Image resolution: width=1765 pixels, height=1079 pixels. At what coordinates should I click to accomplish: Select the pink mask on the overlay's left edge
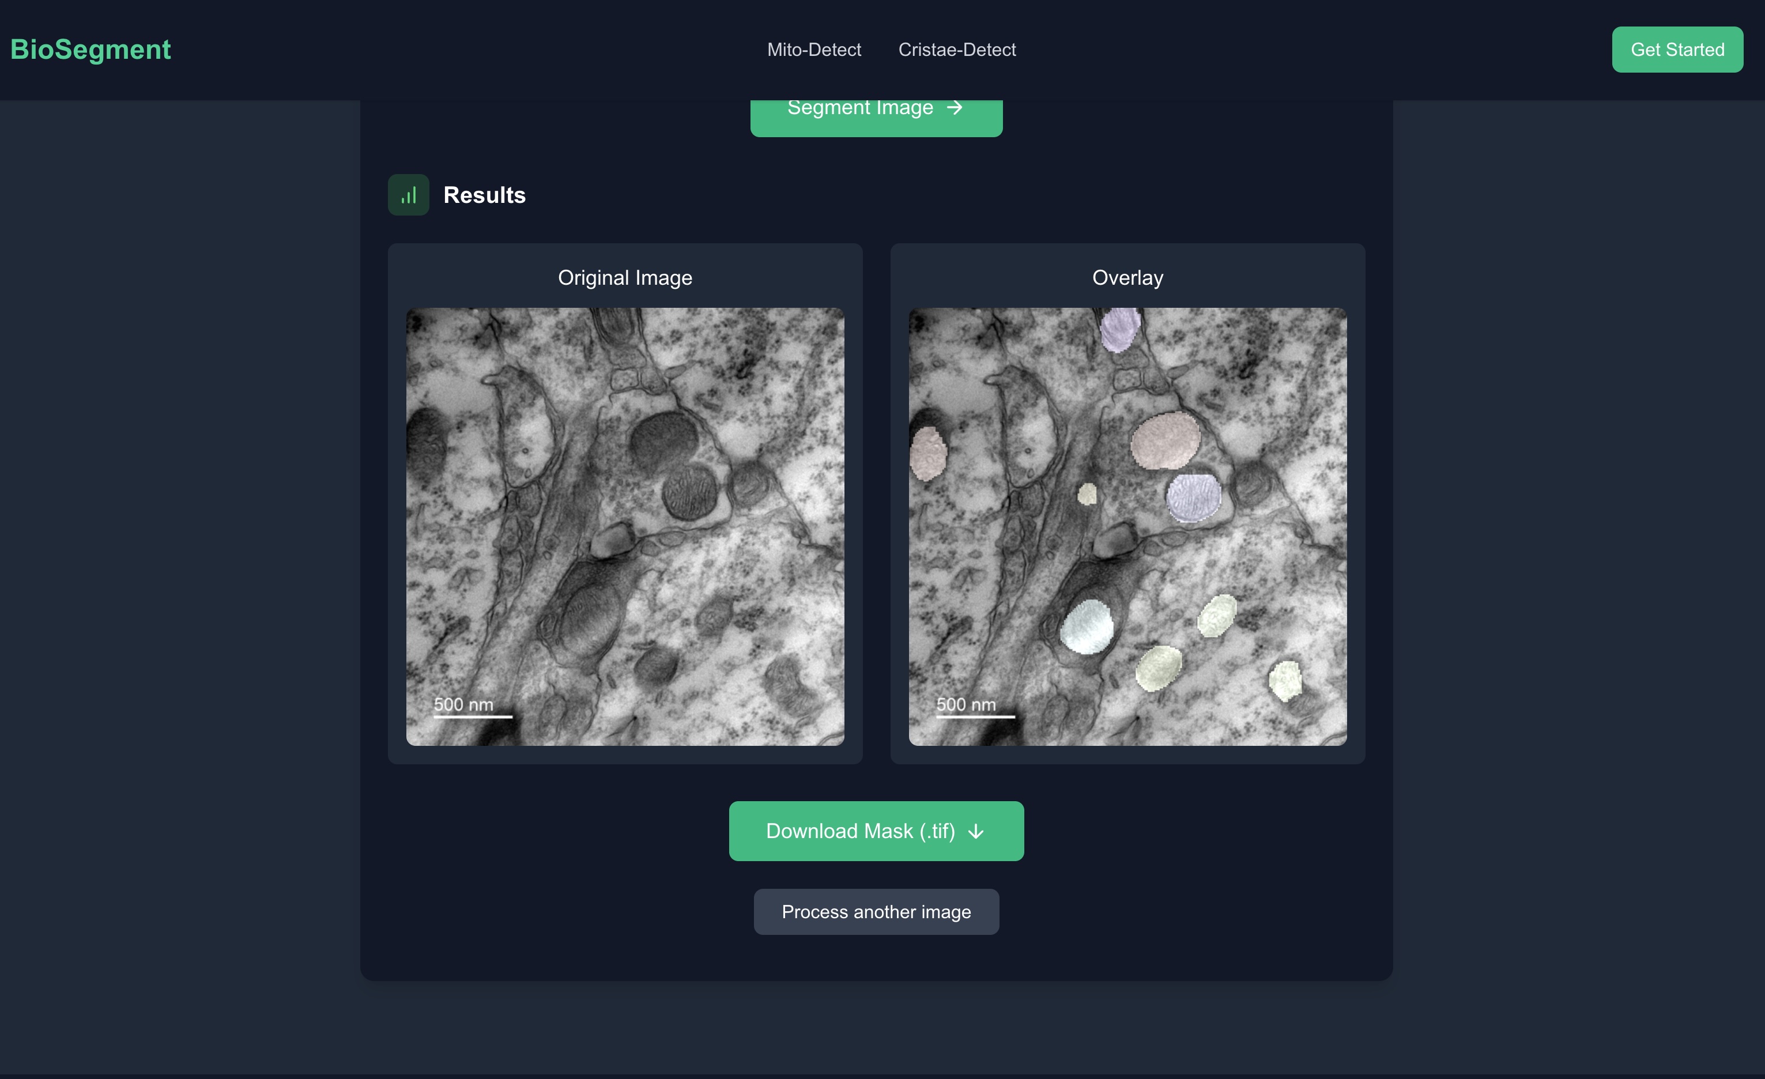click(x=927, y=453)
